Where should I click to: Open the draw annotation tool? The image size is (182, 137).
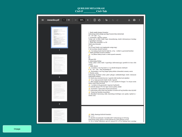pos(106,20)
